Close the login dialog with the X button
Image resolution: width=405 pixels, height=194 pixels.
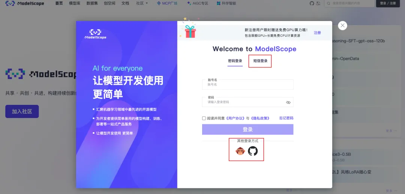[342, 25]
